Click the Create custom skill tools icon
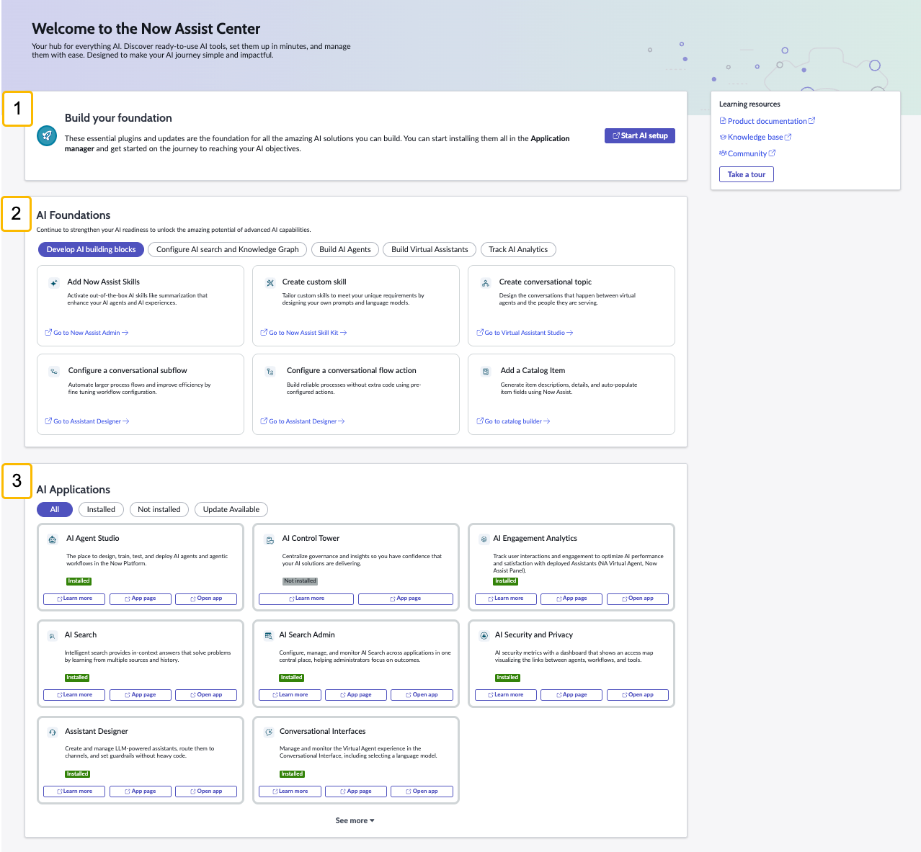Viewport: 921px width, 852px height. (270, 283)
